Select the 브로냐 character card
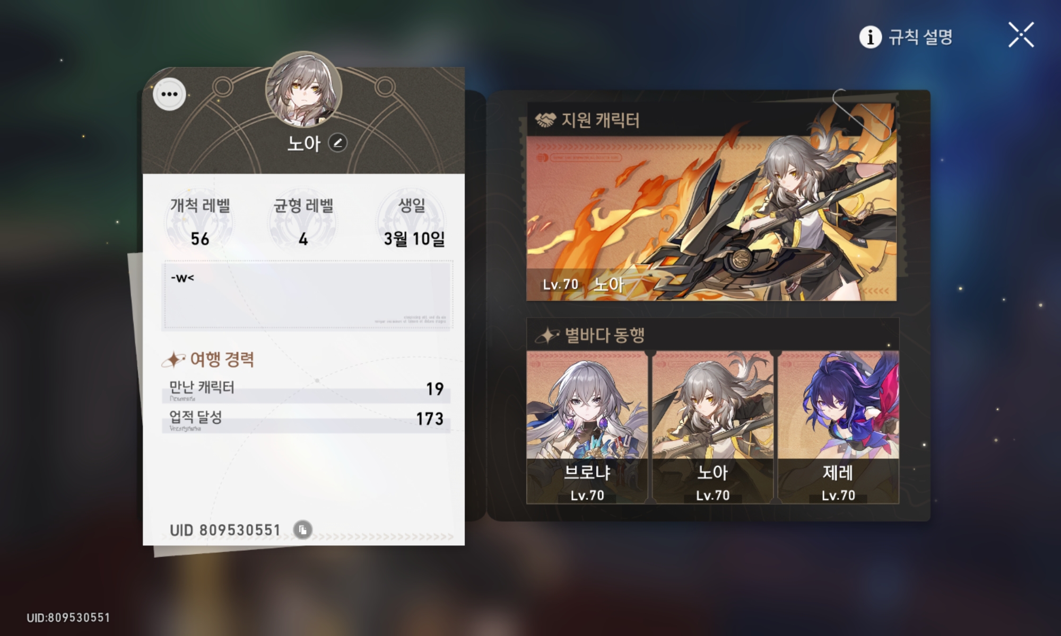The height and width of the screenshot is (636, 1061). pos(587,427)
